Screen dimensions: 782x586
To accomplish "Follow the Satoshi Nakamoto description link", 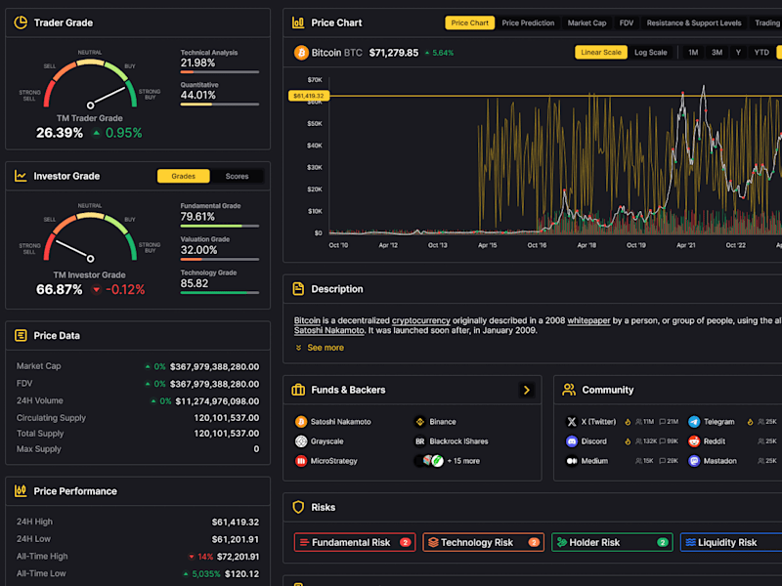I will coord(329,330).
